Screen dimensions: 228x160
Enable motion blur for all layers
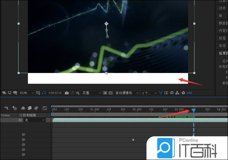(36, 108)
